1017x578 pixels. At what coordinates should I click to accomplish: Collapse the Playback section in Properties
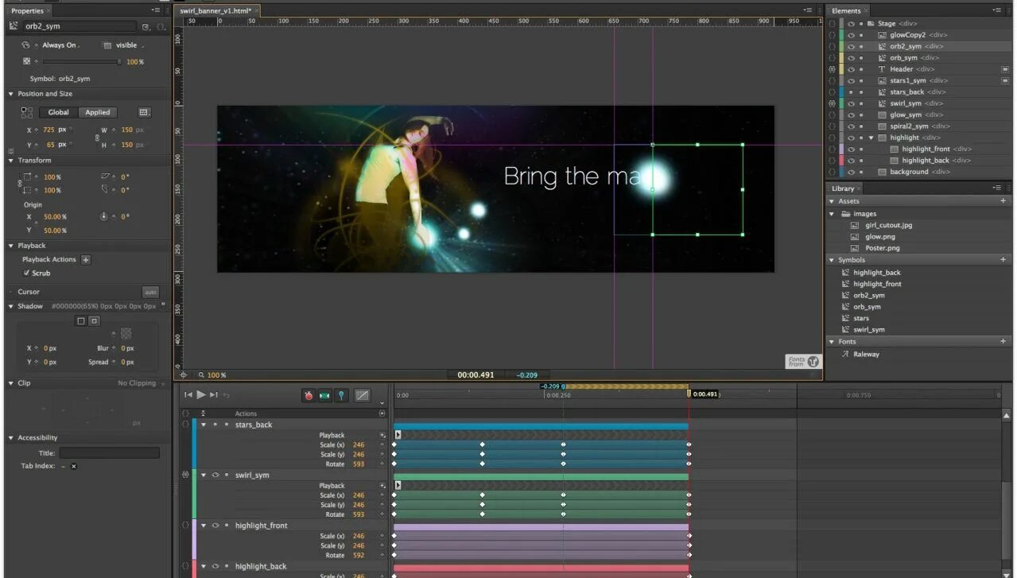(x=11, y=246)
